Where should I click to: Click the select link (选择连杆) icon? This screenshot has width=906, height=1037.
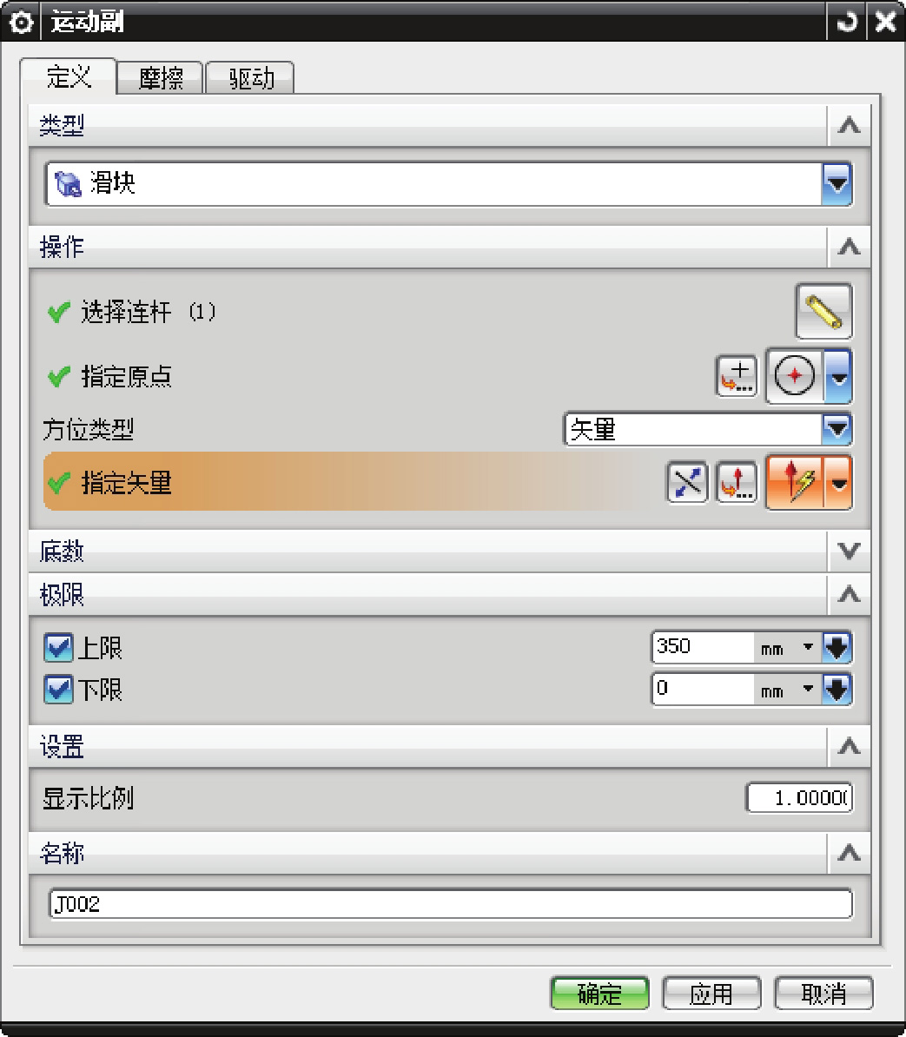[823, 312]
